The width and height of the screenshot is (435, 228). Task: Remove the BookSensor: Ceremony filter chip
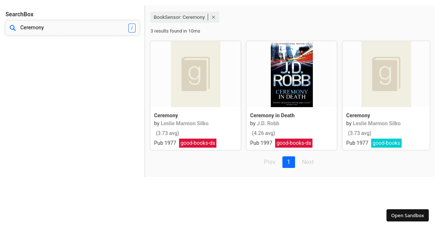pyautogui.click(x=213, y=17)
